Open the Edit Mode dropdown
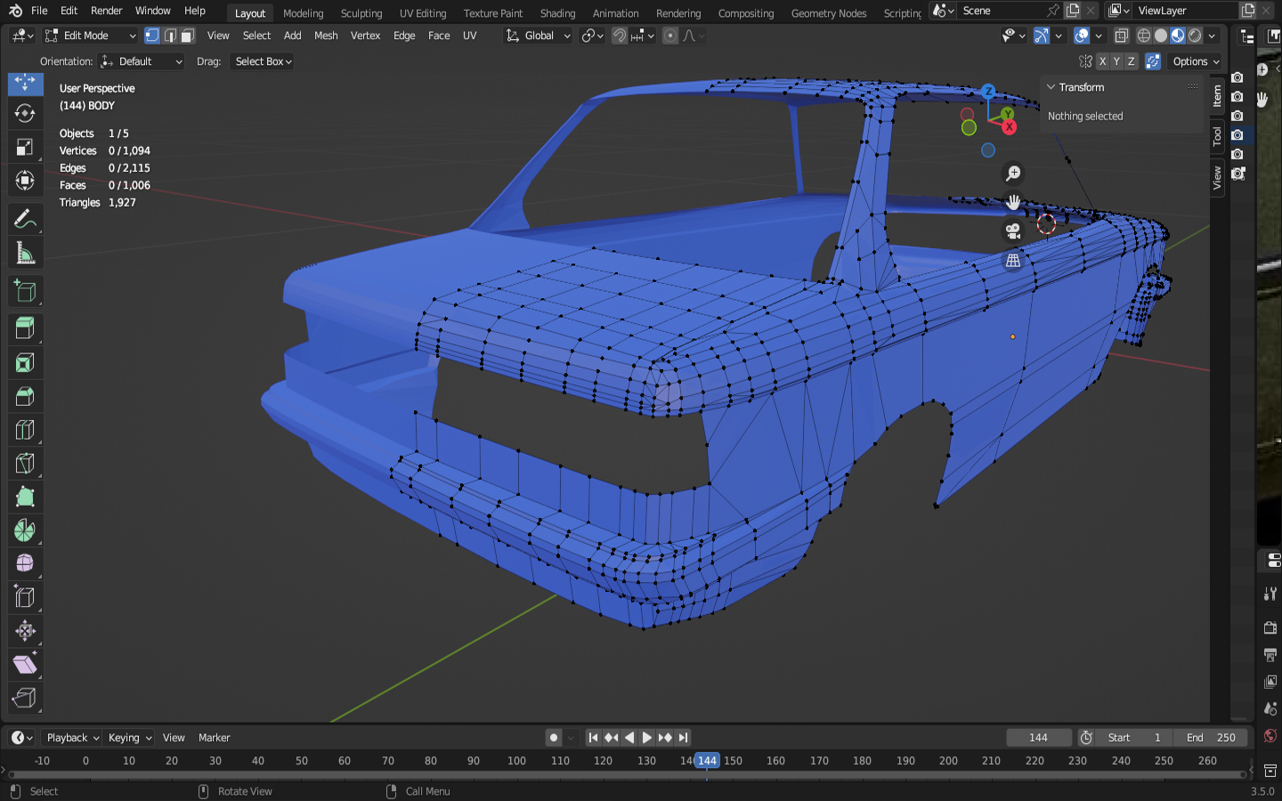 (x=90, y=36)
